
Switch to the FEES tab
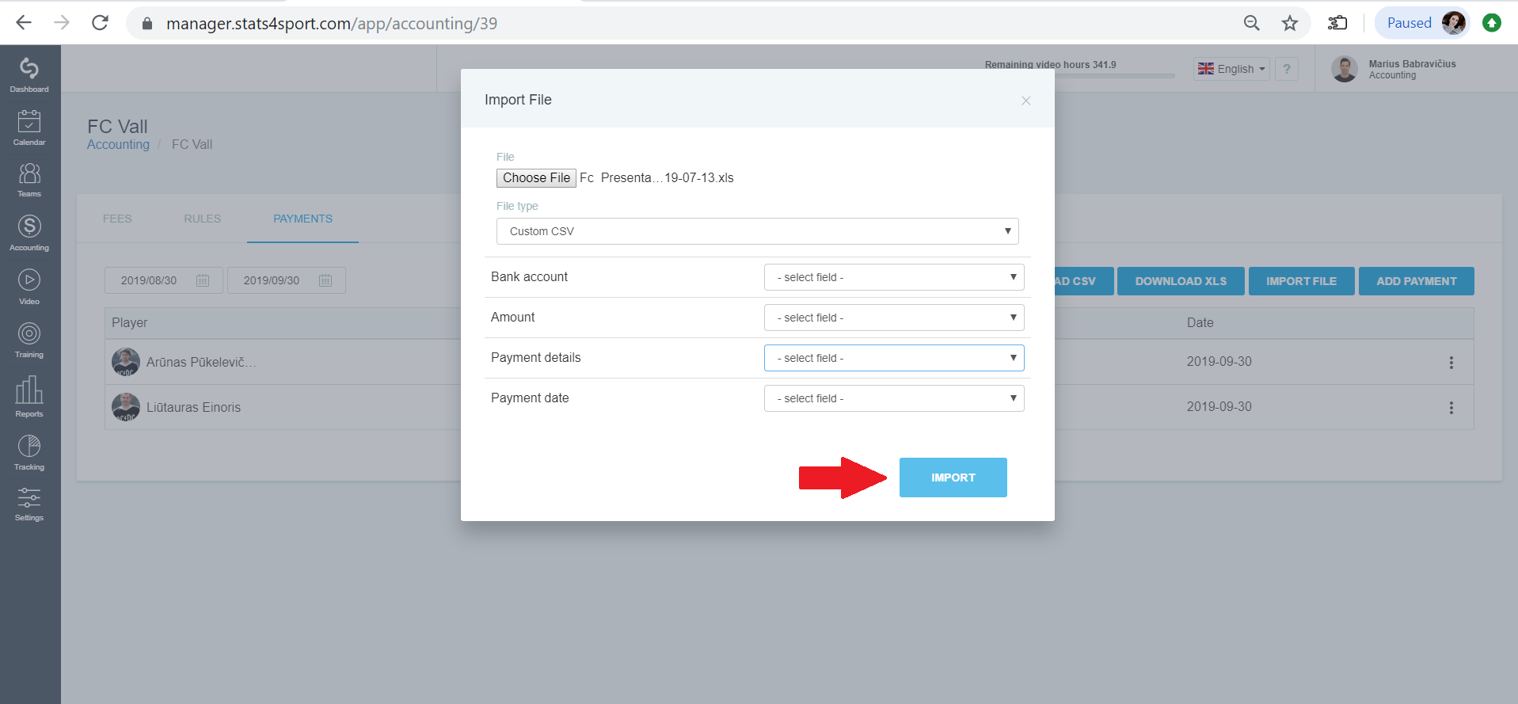coord(117,219)
